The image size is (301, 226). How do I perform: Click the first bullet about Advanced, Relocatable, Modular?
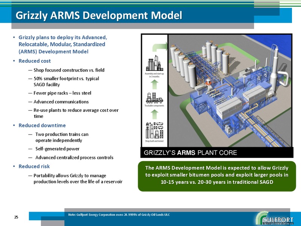(x=63, y=44)
